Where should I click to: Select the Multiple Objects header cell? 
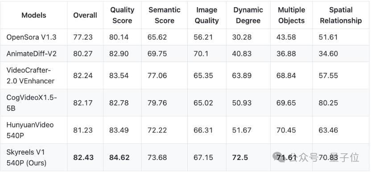[x=292, y=15]
